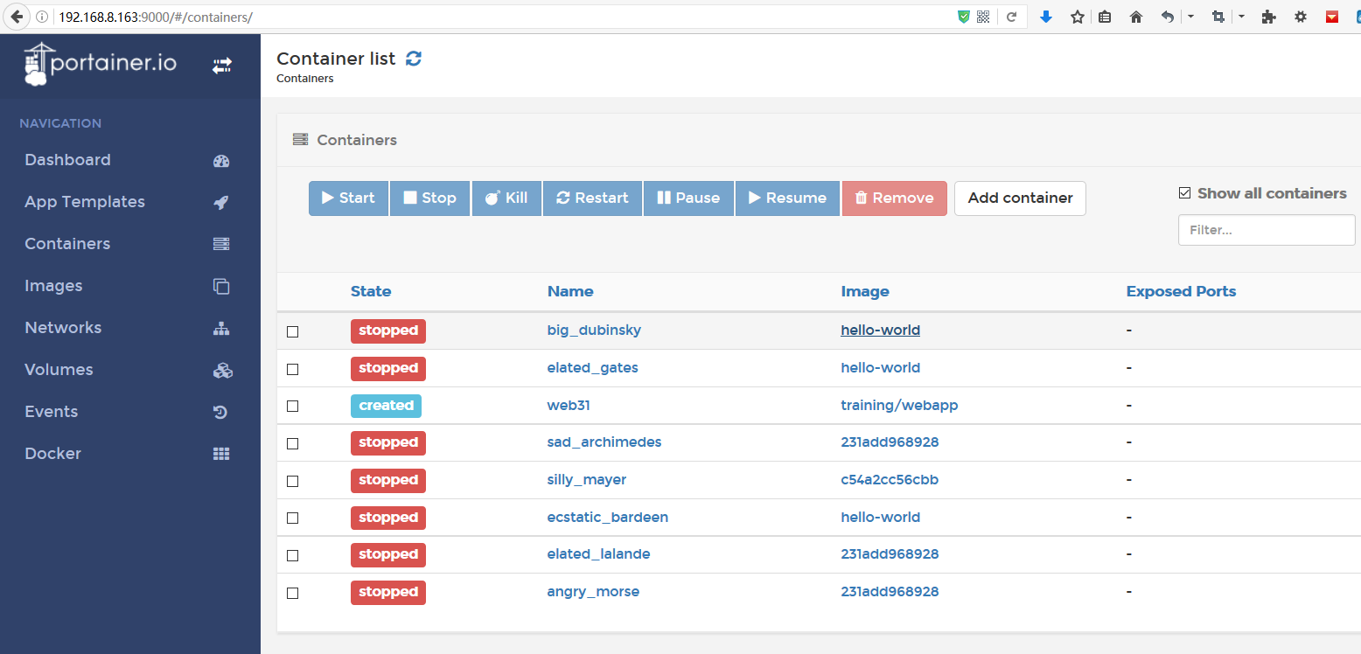Go to Volumes in the navigation
The height and width of the screenshot is (654, 1361).
[59, 370]
